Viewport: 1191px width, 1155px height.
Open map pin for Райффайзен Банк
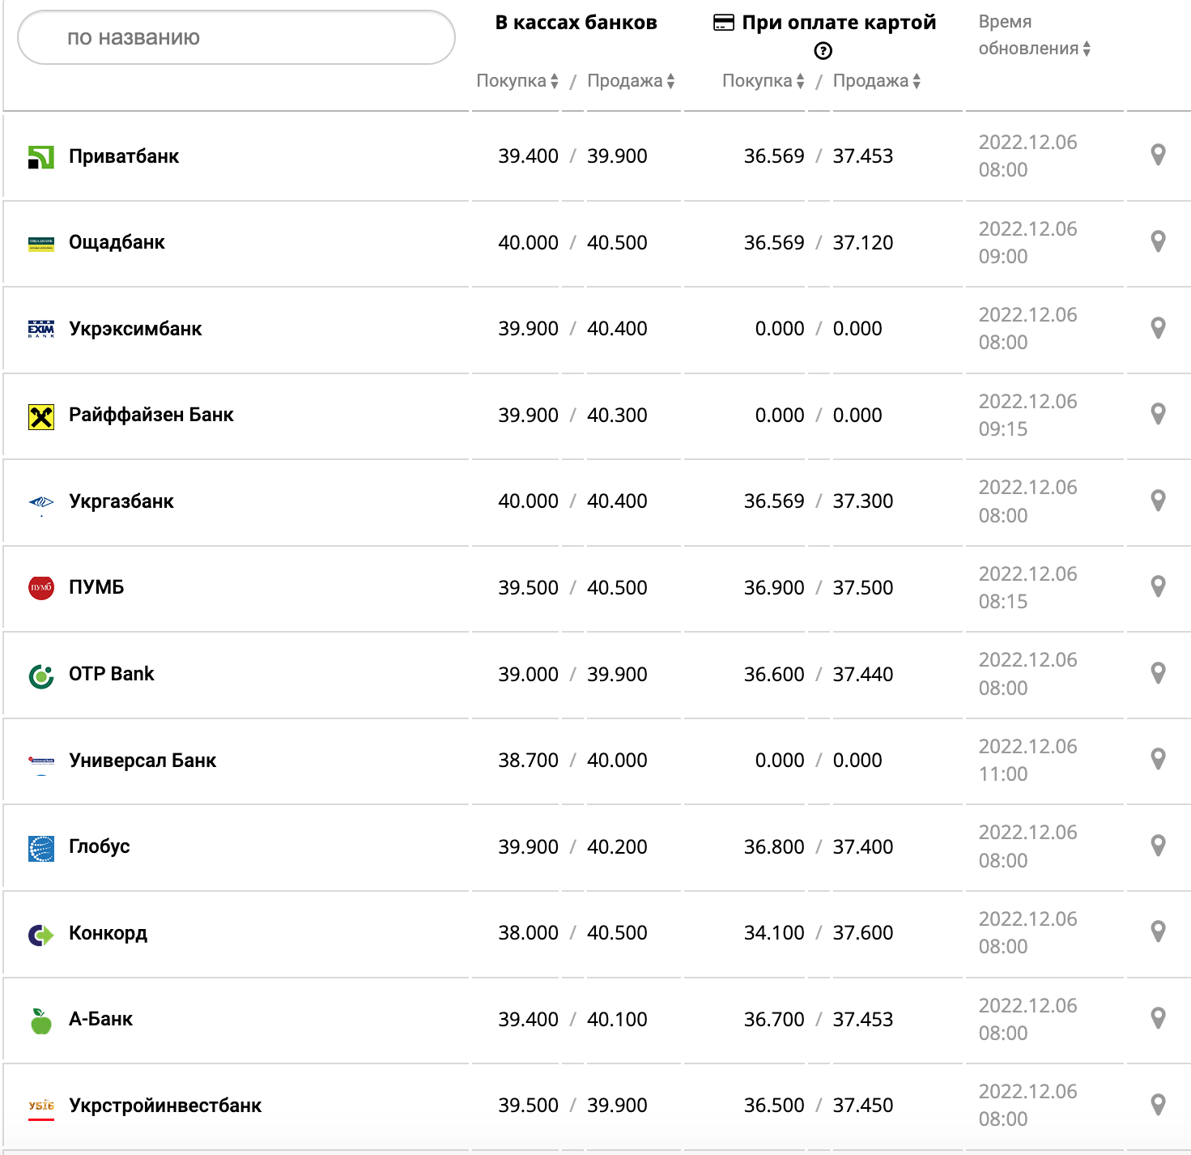click(1158, 414)
